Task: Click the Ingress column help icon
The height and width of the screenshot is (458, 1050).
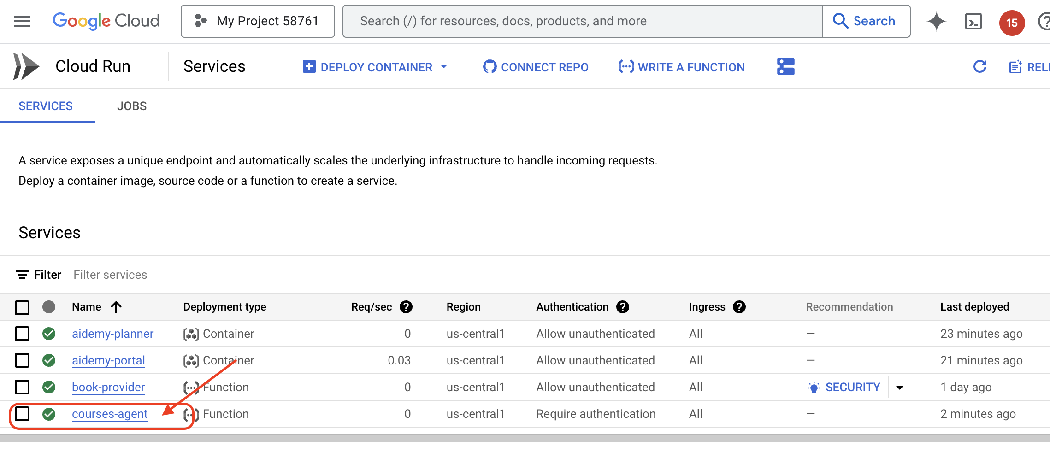Action: coord(739,307)
